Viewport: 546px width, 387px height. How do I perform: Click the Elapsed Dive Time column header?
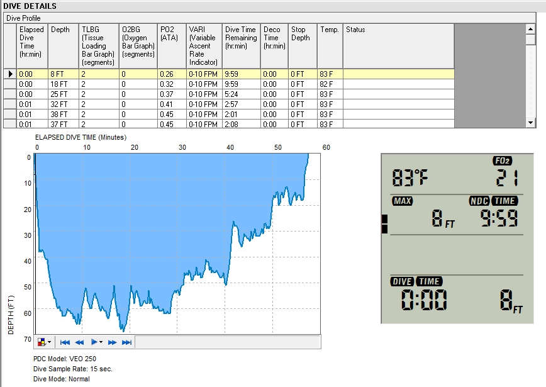32,46
